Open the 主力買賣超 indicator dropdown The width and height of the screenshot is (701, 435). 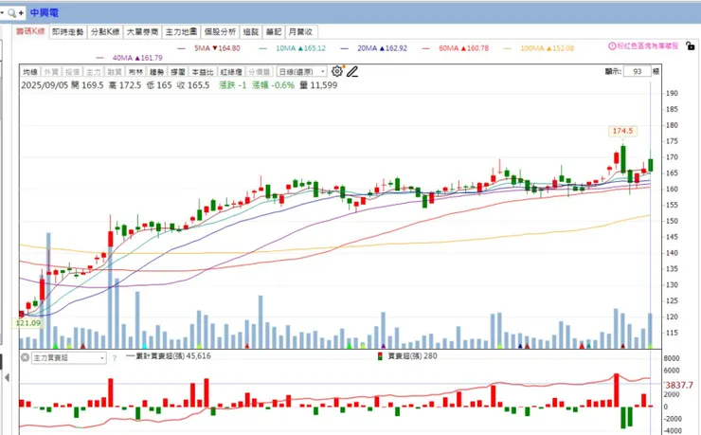pos(69,357)
